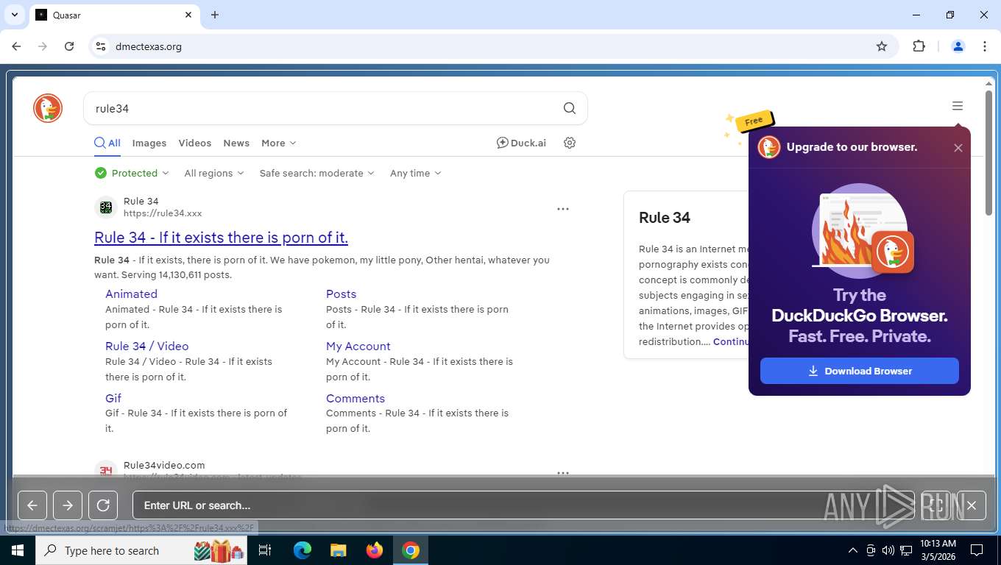
Task: Click Chrome's back navigation arrow
Action: tap(16, 46)
